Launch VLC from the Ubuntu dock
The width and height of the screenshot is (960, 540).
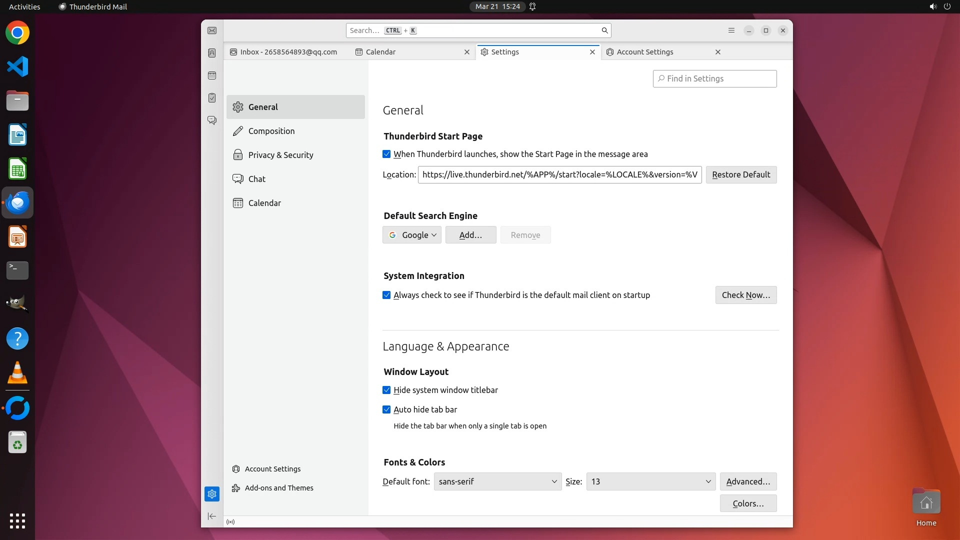(17, 373)
